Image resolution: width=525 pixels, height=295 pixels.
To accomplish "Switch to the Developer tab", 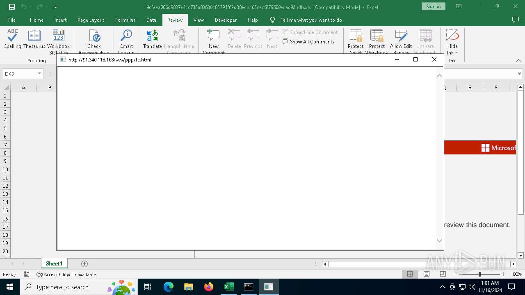I will tap(226, 20).
